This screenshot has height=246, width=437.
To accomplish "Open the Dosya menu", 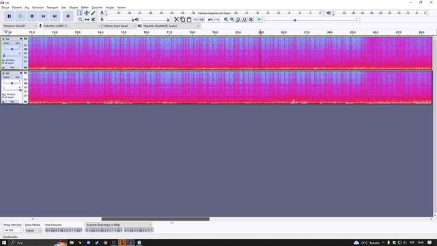I will coord(5,8).
